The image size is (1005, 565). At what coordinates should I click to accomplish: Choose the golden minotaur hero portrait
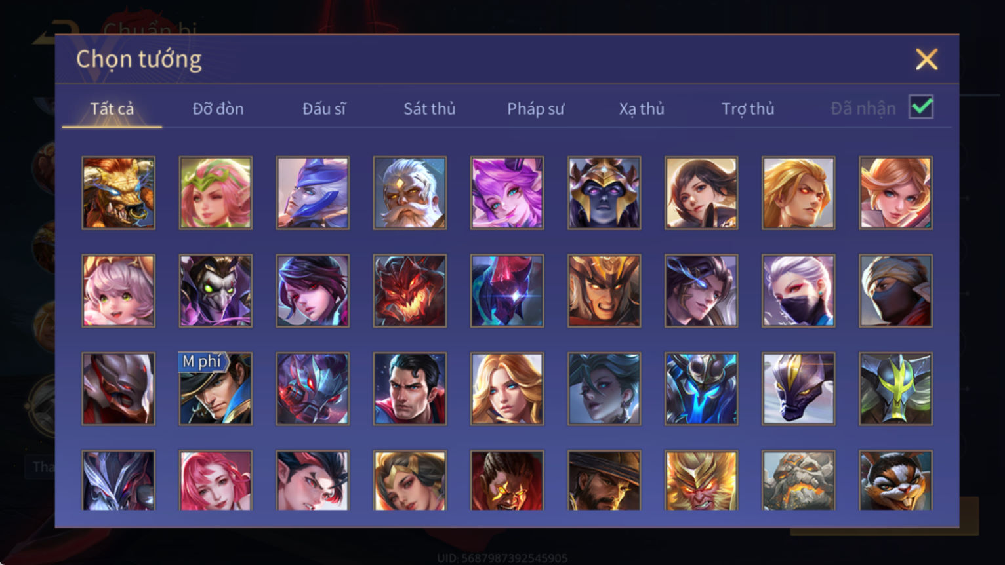coord(119,193)
